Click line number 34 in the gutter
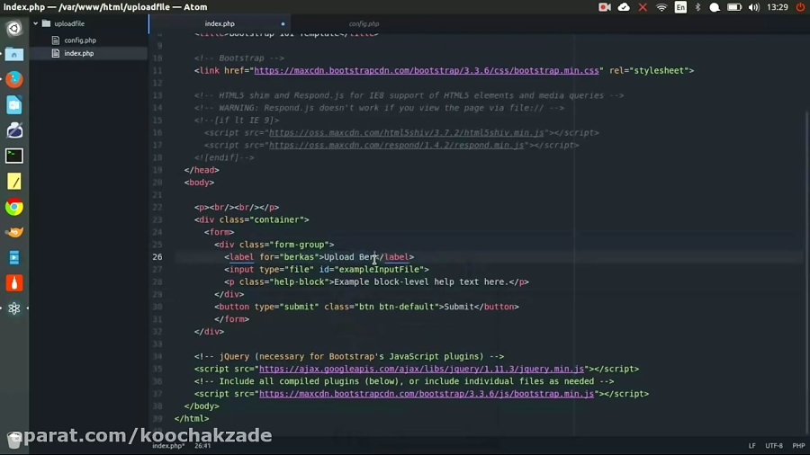The height and width of the screenshot is (455, 810). [157, 356]
